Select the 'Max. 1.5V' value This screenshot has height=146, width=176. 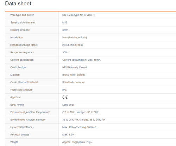(x=68, y=135)
